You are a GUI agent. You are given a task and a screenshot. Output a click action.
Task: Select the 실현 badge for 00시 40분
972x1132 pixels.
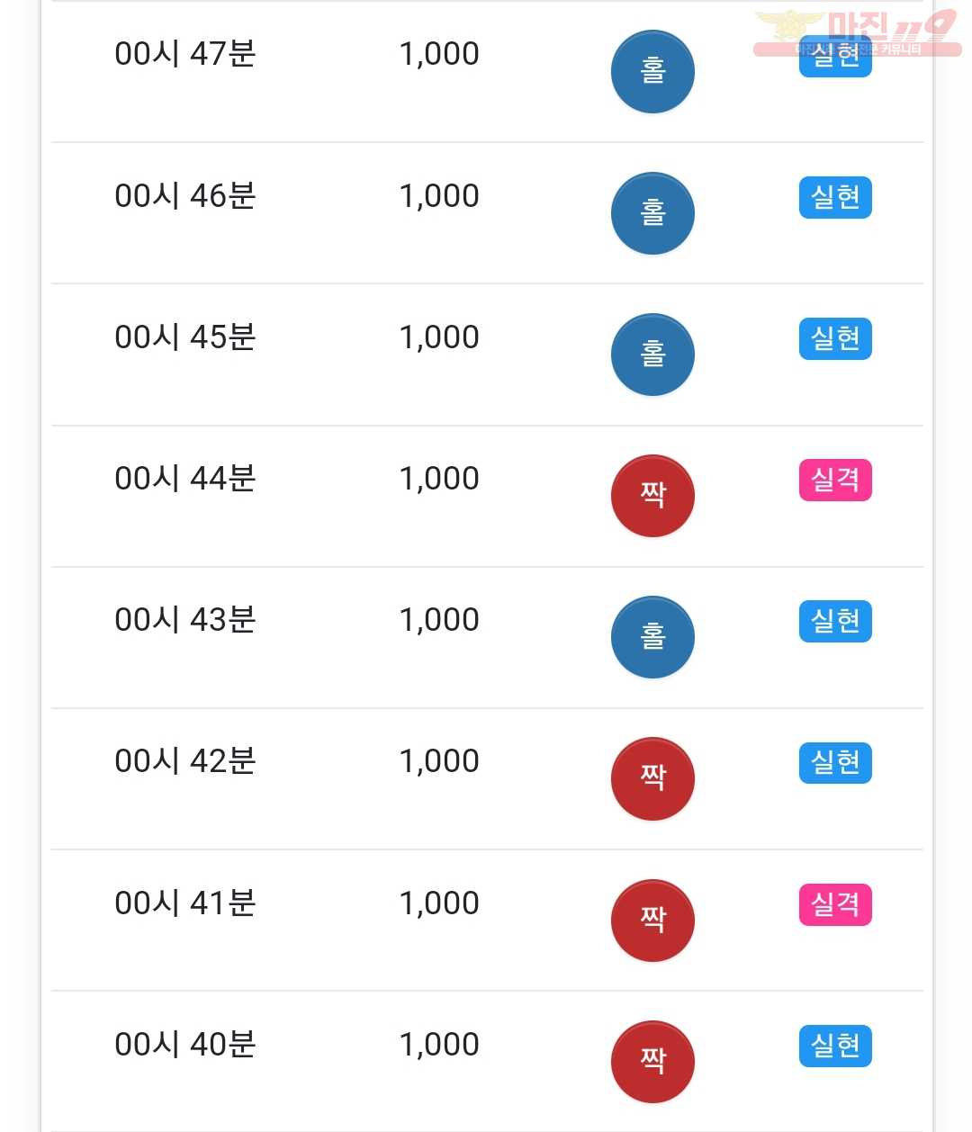click(x=835, y=1047)
